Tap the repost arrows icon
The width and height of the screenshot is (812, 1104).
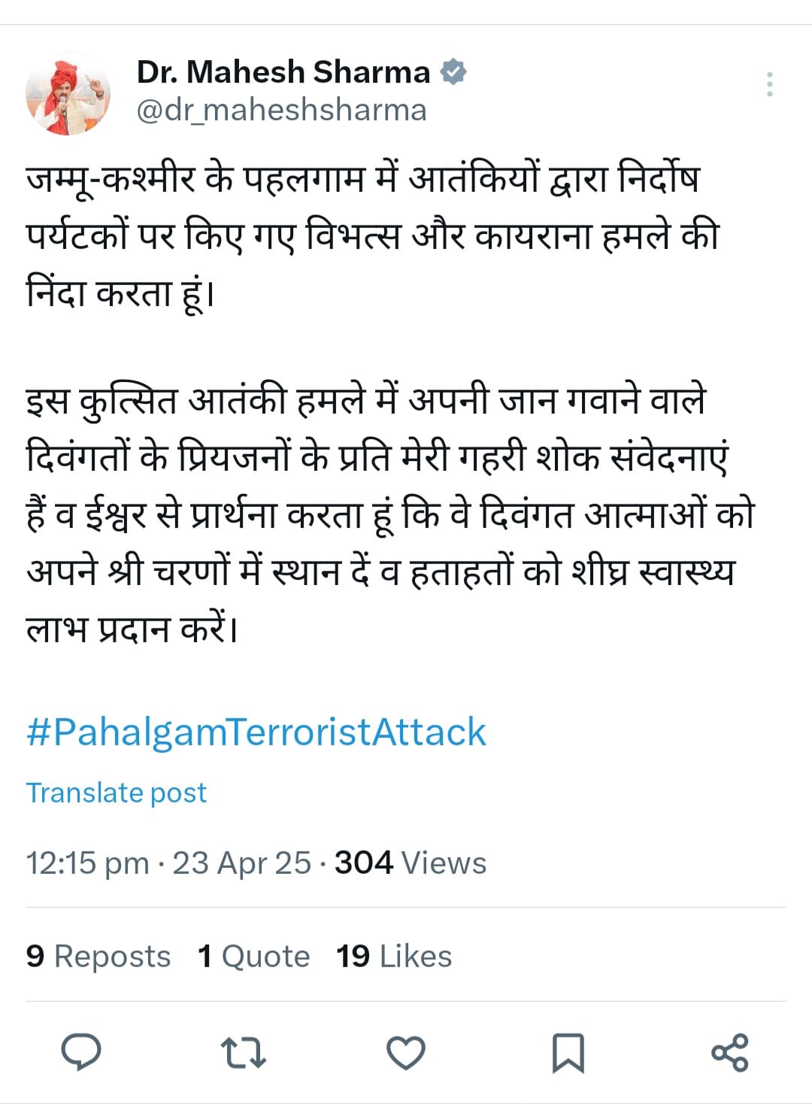tap(243, 1052)
